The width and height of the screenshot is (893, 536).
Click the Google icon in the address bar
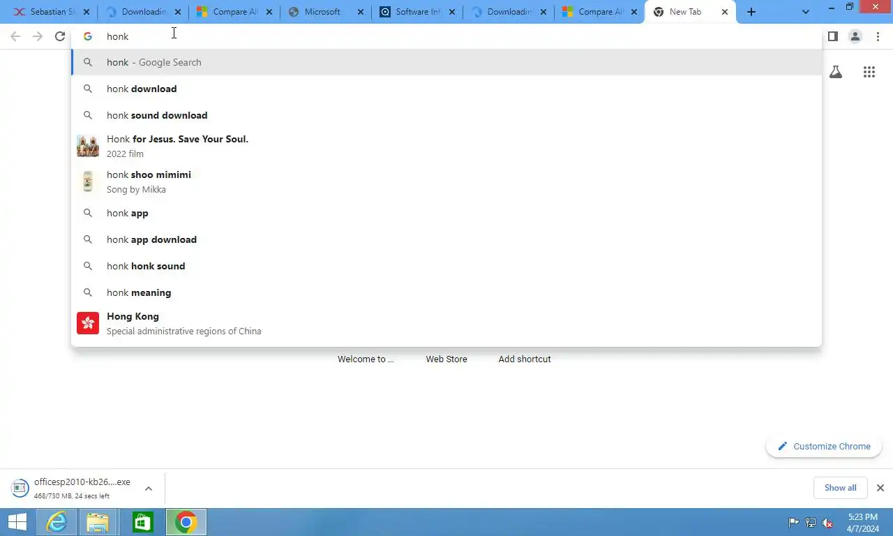pyautogui.click(x=88, y=36)
